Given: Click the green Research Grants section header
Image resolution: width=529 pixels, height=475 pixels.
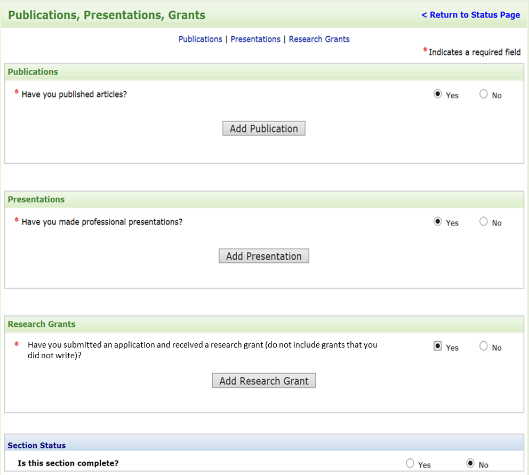Looking at the screenshot, I should click(42, 324).
